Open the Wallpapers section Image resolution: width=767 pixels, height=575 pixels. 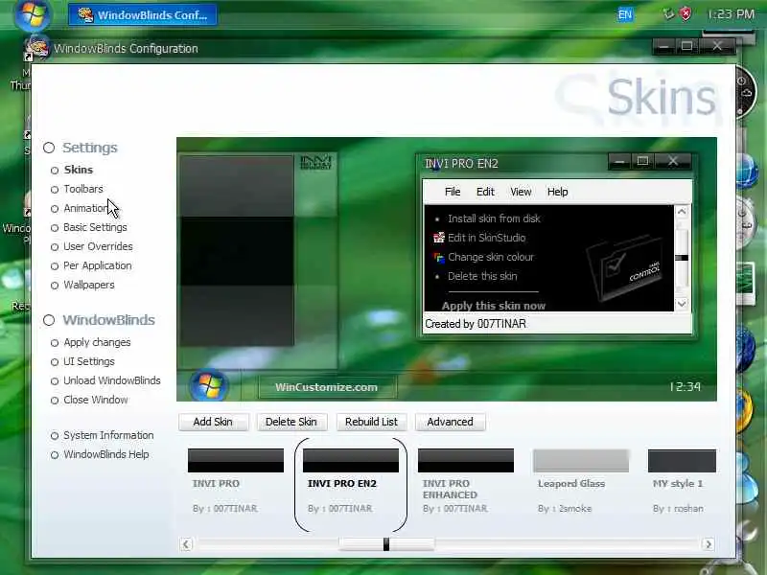pyautogui.click(x=89, y=285)
